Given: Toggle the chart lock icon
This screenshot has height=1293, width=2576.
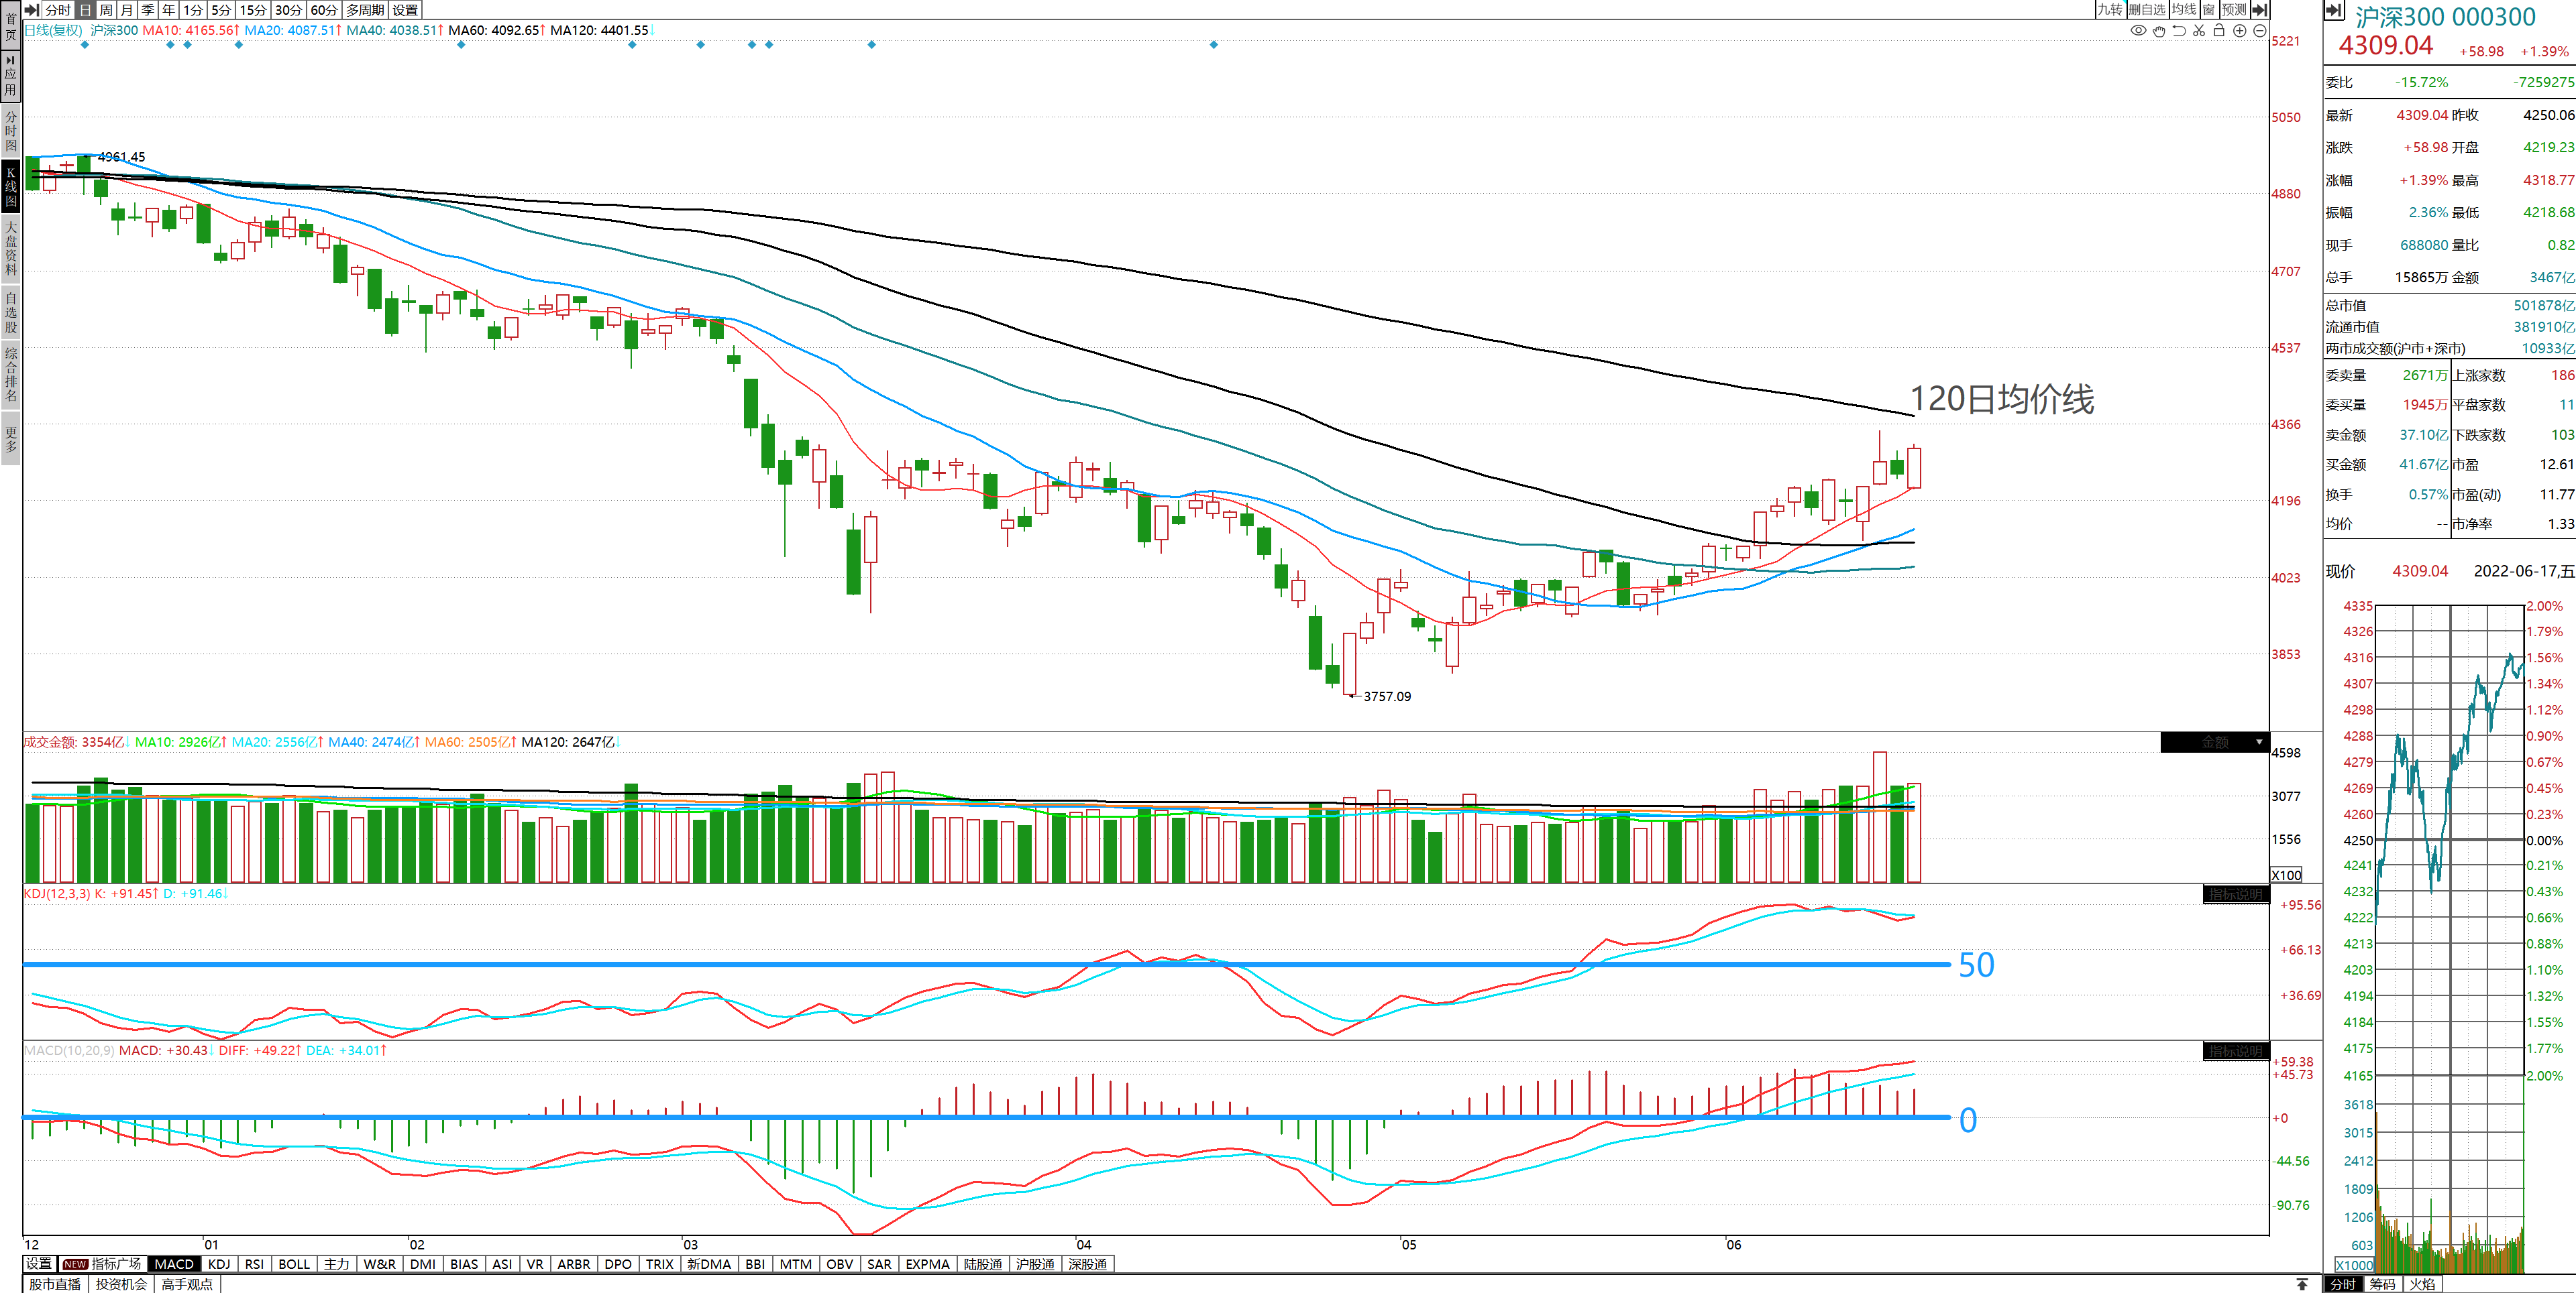Looking at the screenshot, I should point(2219,30).
